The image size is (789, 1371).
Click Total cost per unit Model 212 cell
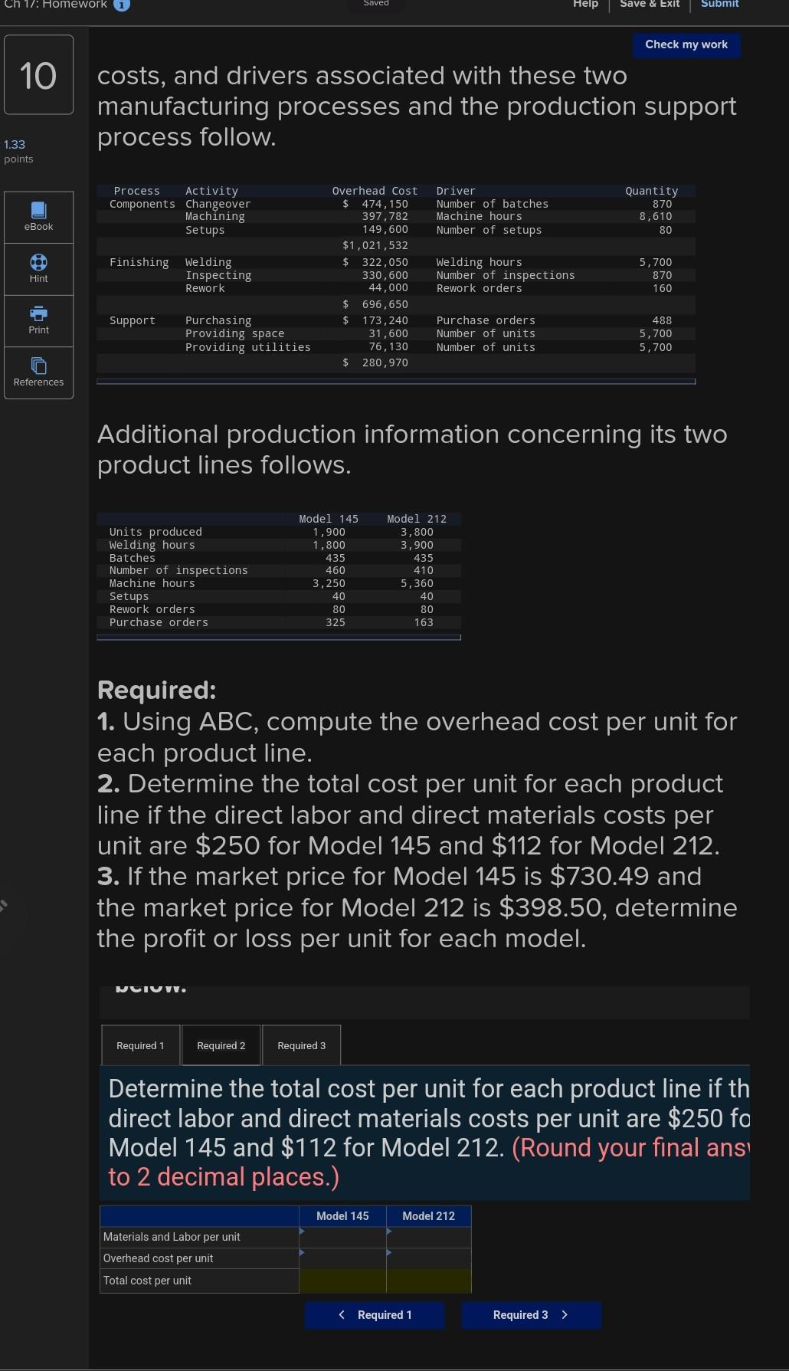pyautogui.click(x=429, y=1281)
